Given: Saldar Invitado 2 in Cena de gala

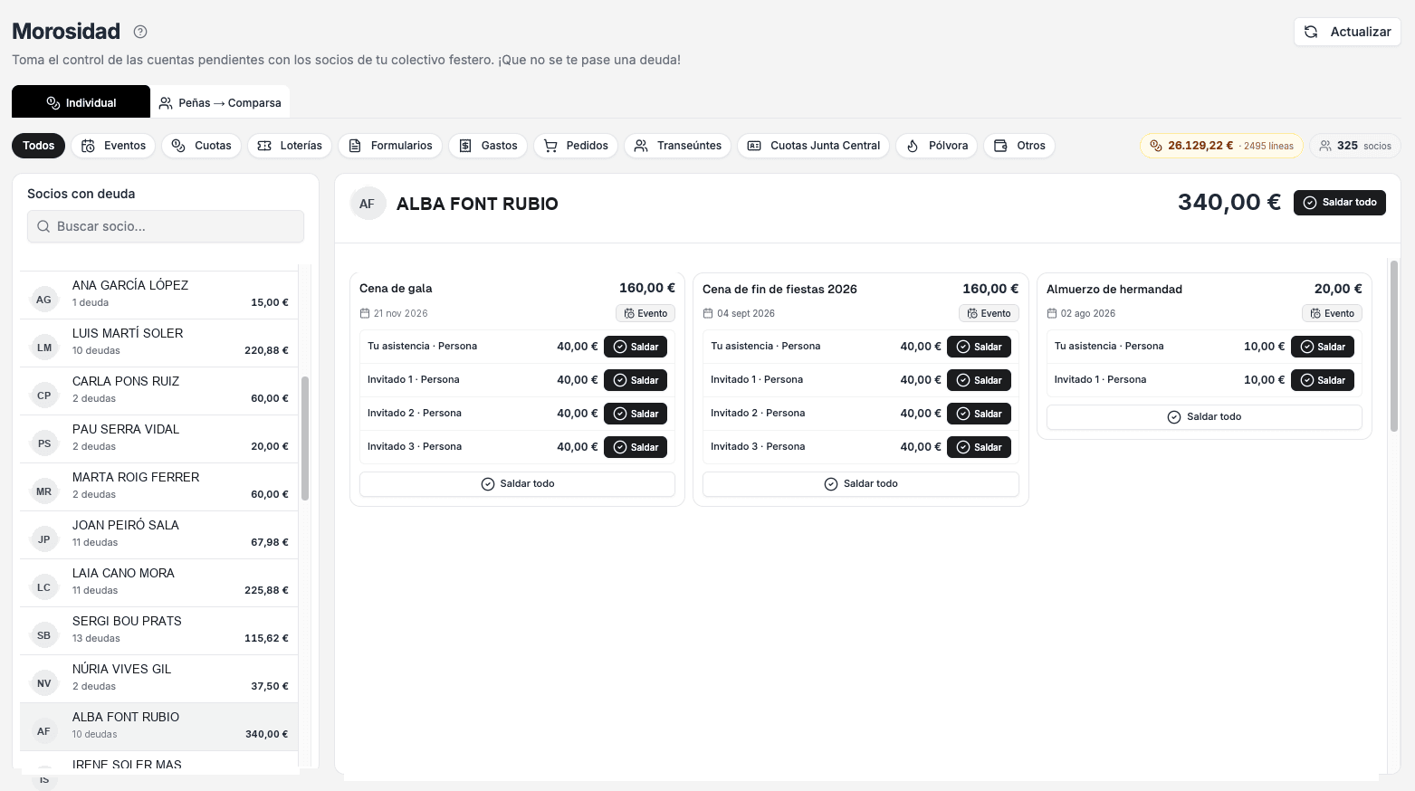Looking at the screenshot, I should 636,414.
